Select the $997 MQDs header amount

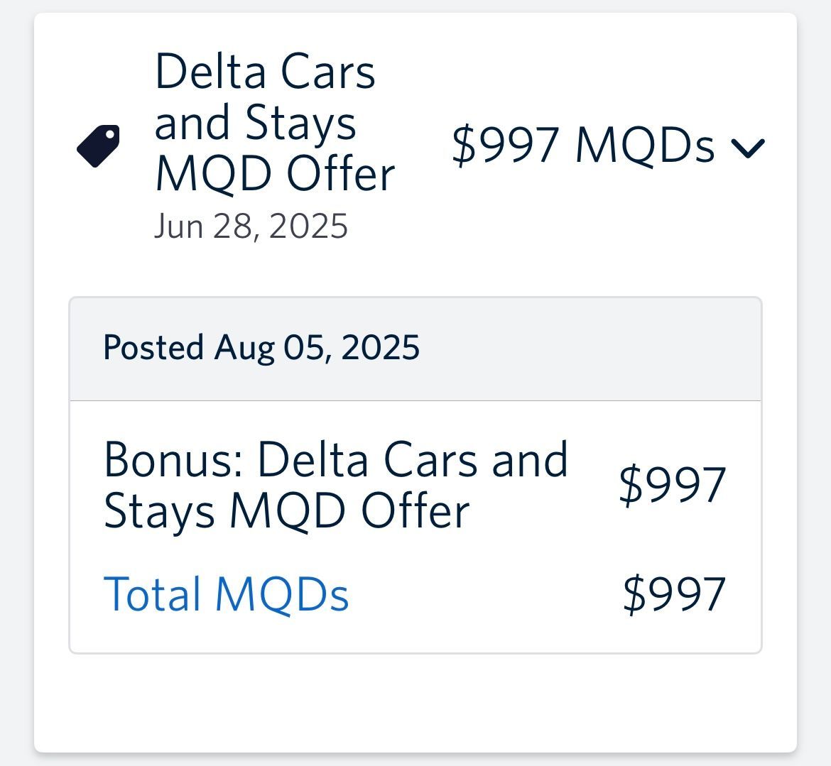[x=583, y=145]
